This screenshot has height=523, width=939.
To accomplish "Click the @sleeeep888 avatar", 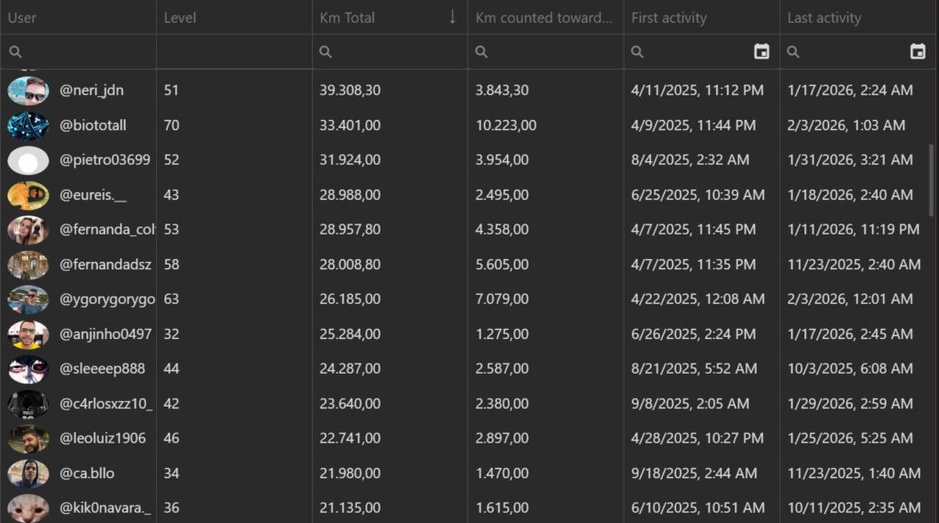I will (x=28, y=369).
